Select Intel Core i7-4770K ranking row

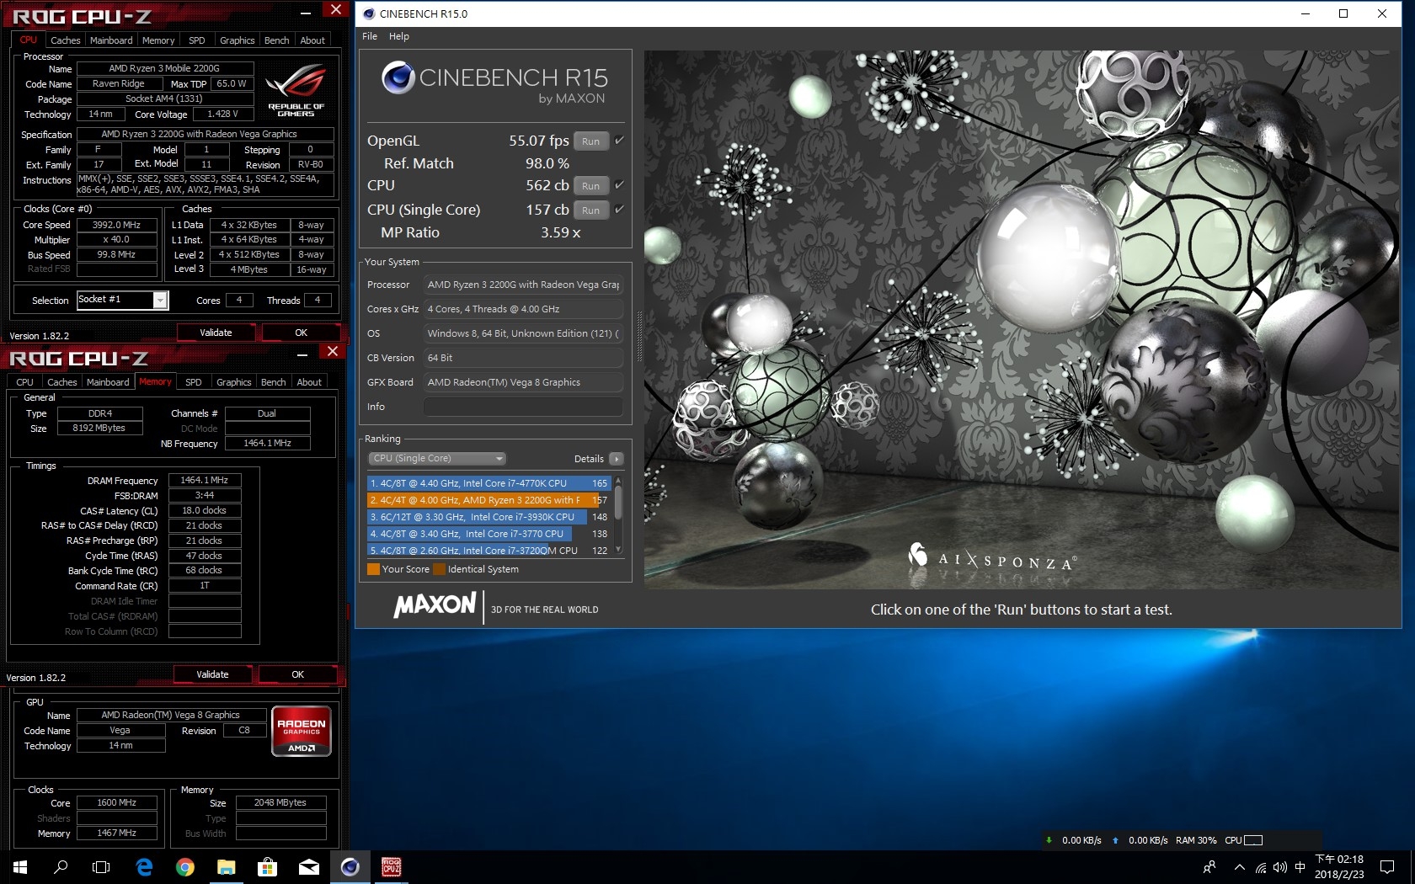(489, 483)
